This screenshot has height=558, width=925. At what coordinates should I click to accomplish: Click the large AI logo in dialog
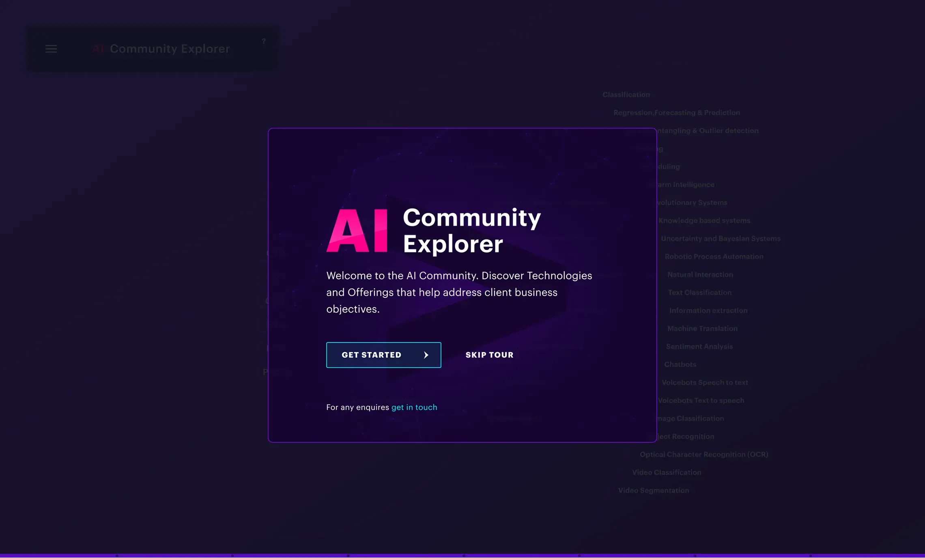[x=357, y=231]
